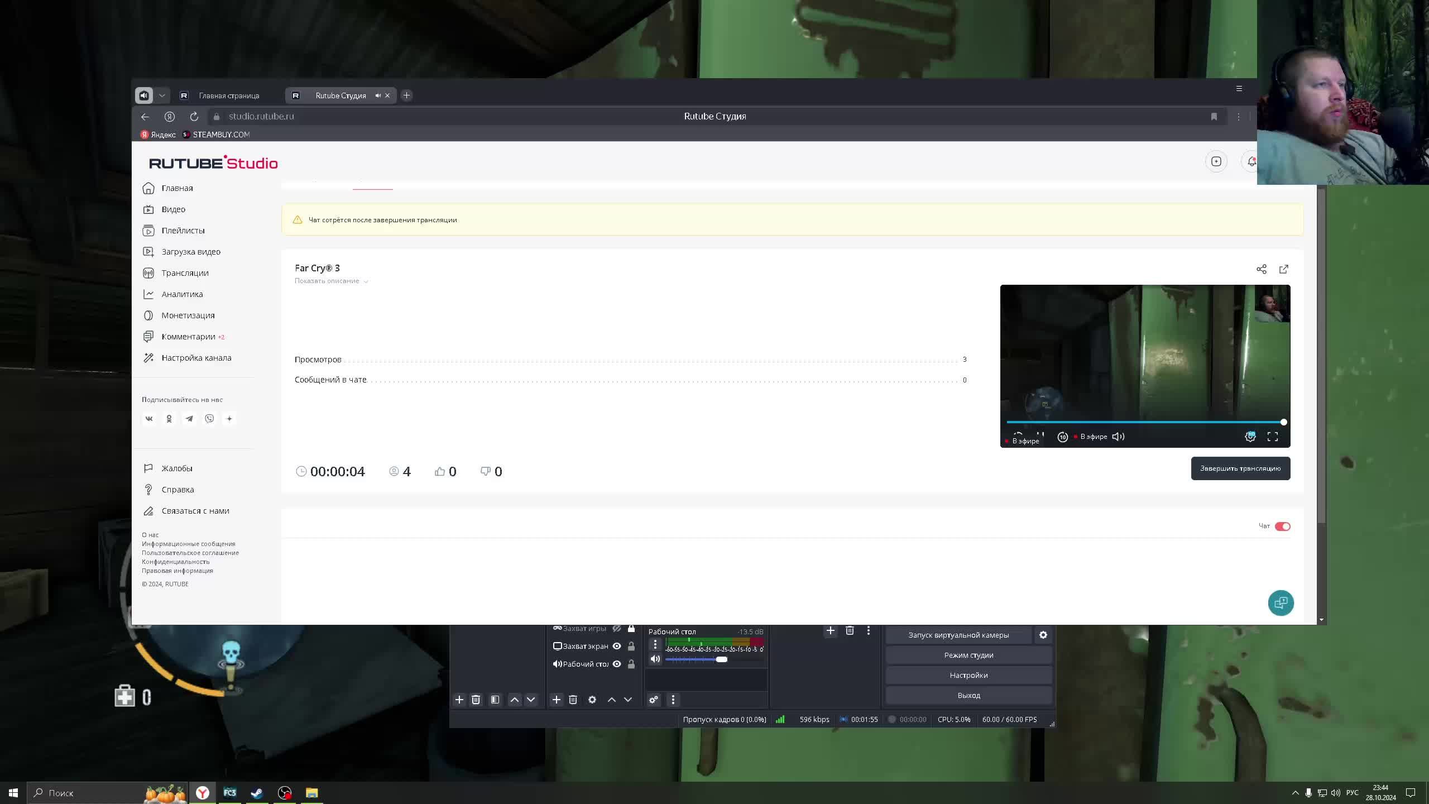Move the selected scene up in OBS
The height and width of the screenshot is (804, 1429).
[515, 700]
